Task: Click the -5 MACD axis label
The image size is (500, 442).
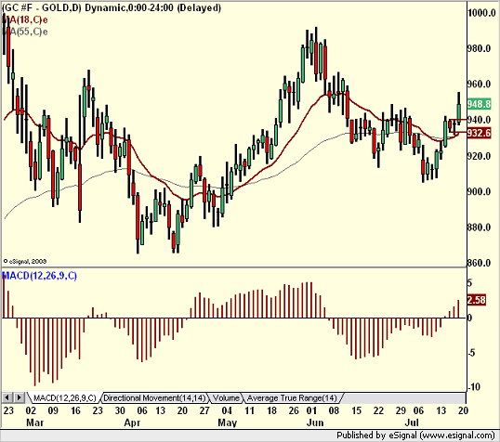Action: click(x=472, y=353)
